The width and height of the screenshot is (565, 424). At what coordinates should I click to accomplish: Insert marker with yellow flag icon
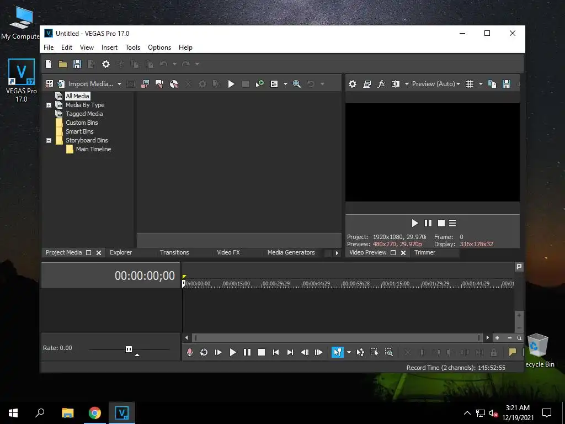[x=513, y=352]
